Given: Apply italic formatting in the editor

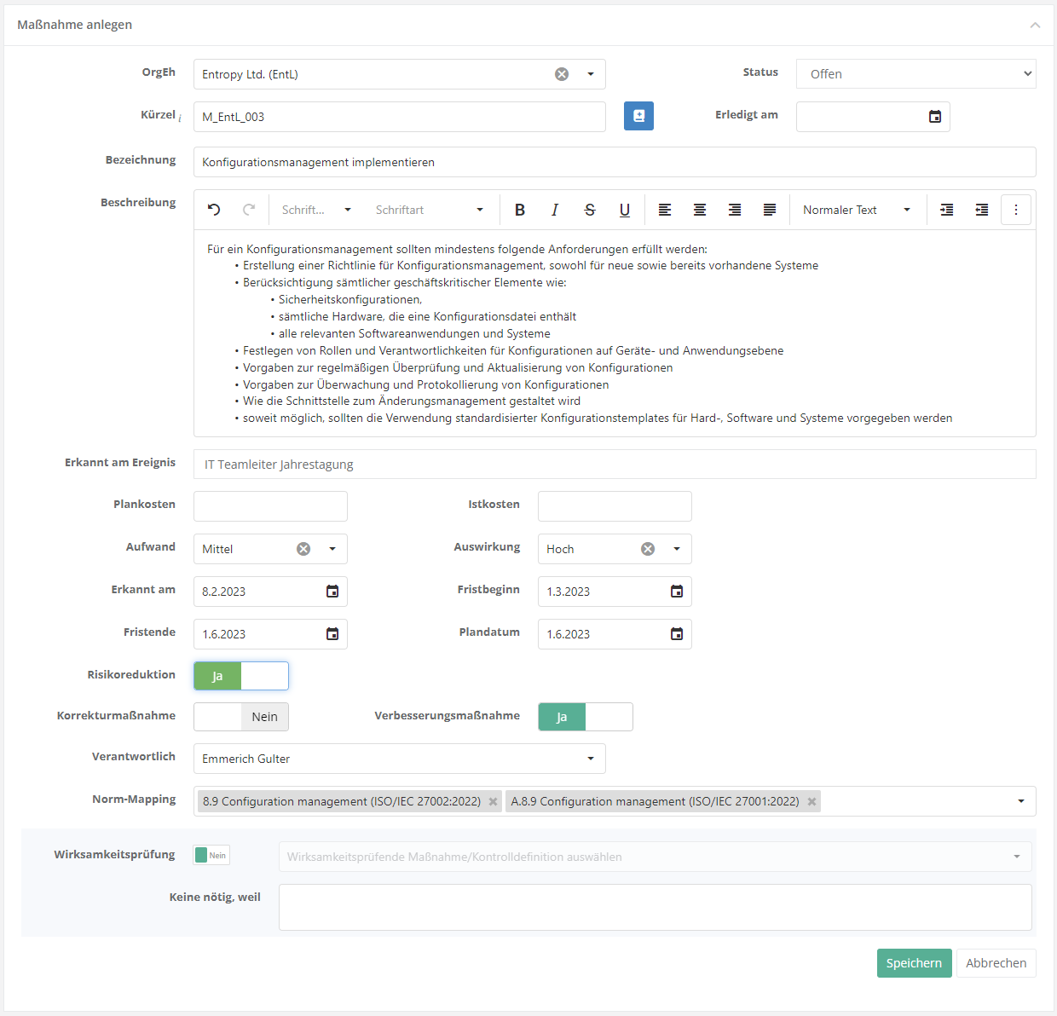Looking at the screenshot, I should coord(555,210).
